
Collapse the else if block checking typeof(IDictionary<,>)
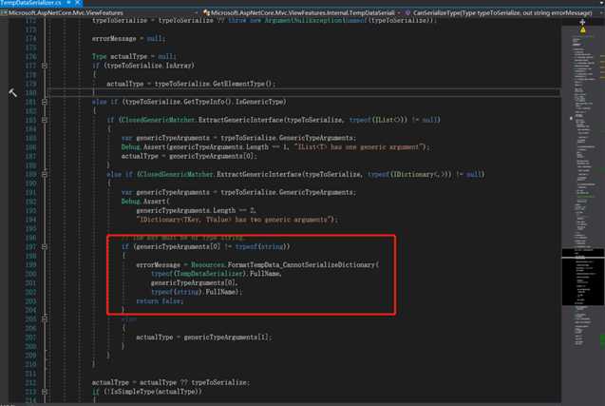pos(45,175)
